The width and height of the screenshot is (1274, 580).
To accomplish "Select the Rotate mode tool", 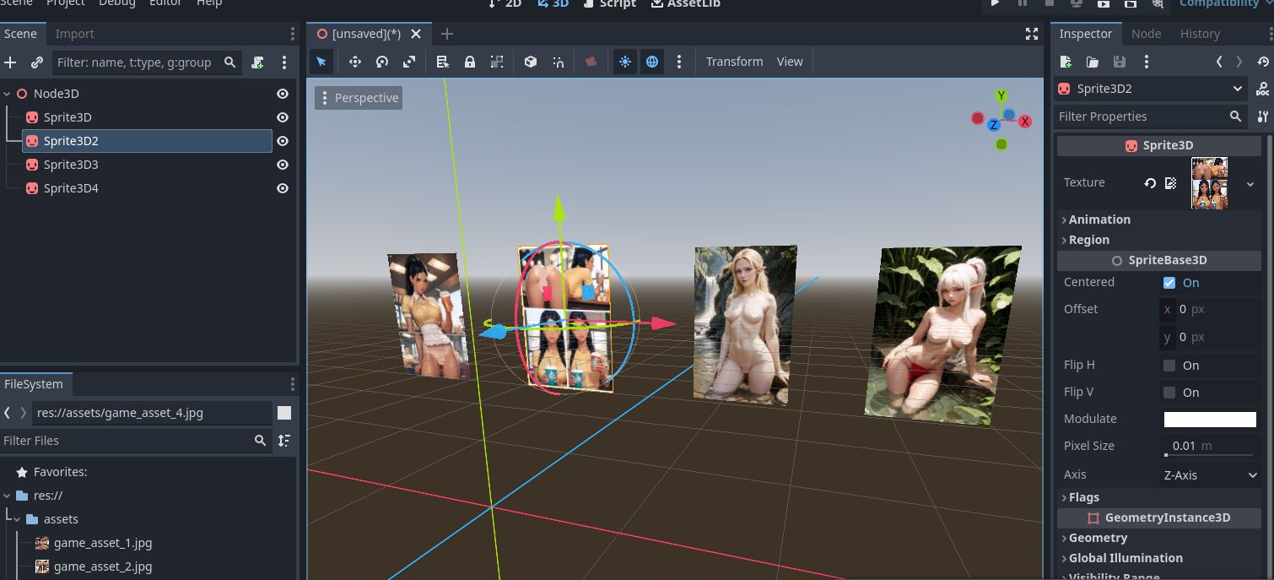I will click(382, 62).
